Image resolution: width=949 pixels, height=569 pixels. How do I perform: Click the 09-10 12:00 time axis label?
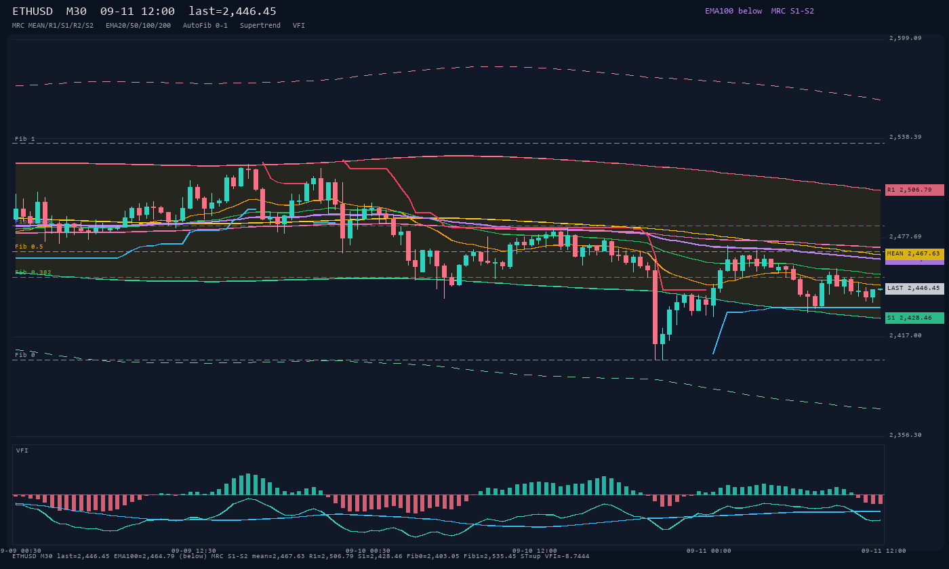(x=535, y=551)
